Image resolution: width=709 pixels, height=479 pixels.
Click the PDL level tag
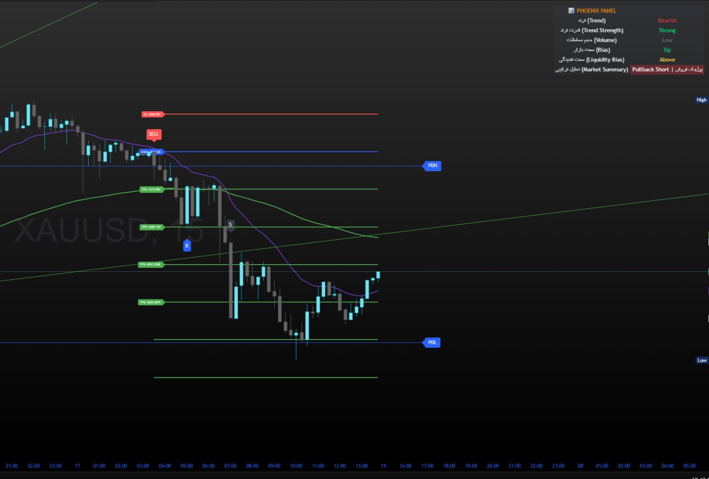[x=432, y=343]
